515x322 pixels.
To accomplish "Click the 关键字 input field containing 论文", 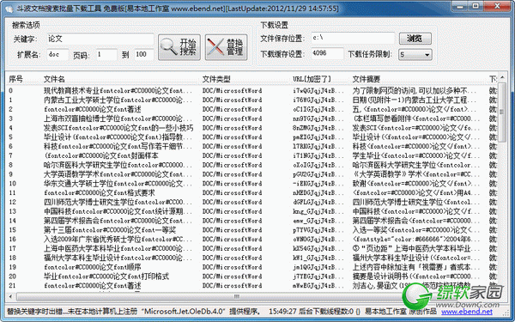I will click(x=100, y=39).
